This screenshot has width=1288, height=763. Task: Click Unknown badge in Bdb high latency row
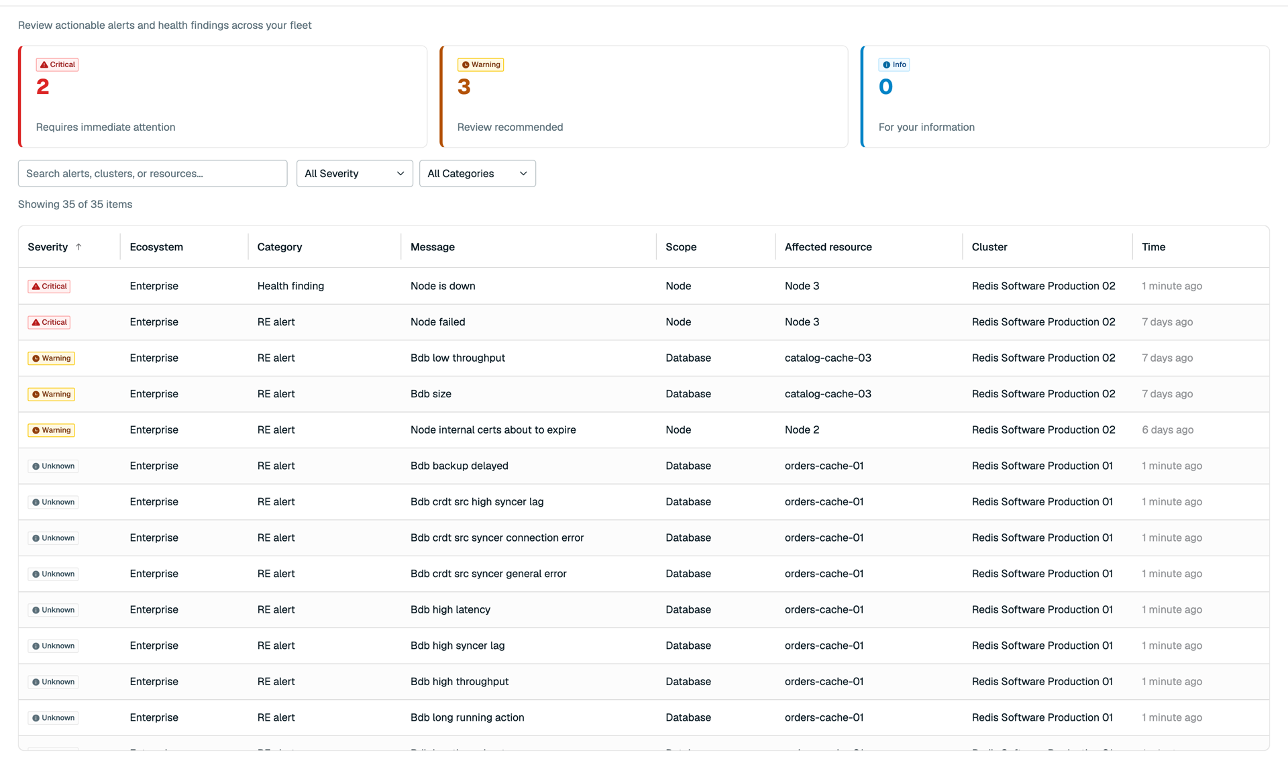click(53, 610)
